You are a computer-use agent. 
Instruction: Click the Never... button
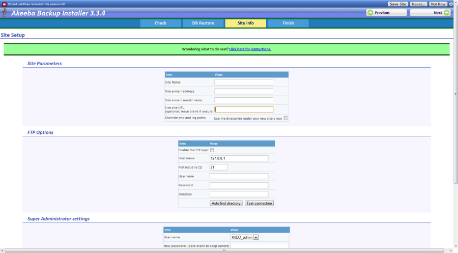point(419,4)
